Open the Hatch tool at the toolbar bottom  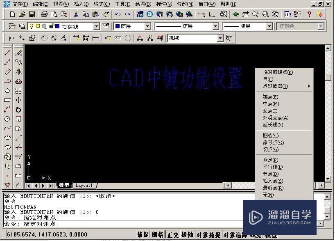(x=7, y=186)
